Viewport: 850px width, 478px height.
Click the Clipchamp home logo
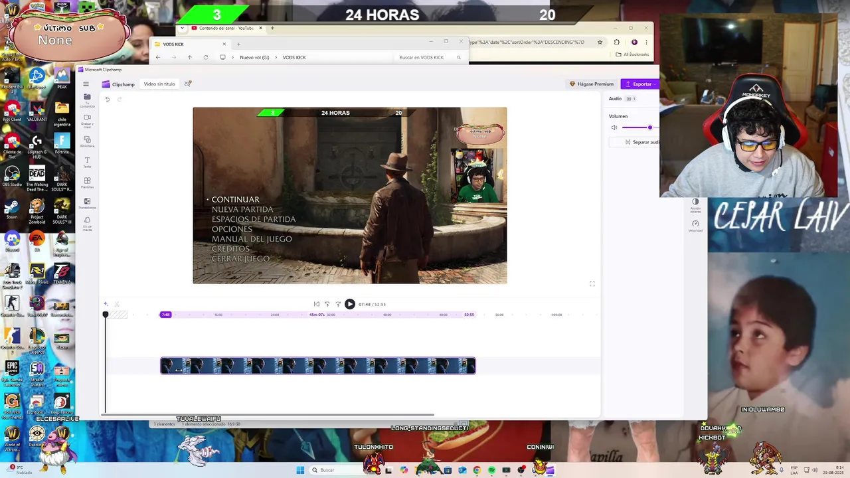click(x=118, y=84)
